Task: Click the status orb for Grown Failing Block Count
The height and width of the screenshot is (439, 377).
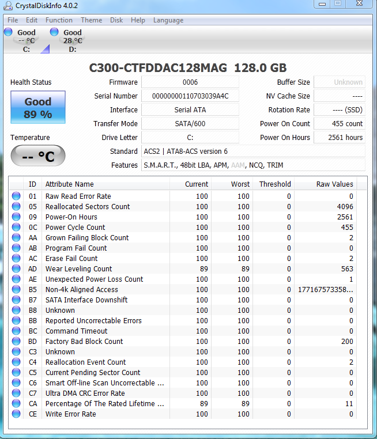Action: [16, 237]
